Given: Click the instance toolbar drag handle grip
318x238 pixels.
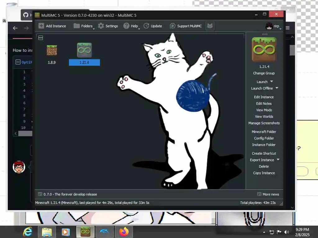Looking at the screenshot, I should 265,34.
